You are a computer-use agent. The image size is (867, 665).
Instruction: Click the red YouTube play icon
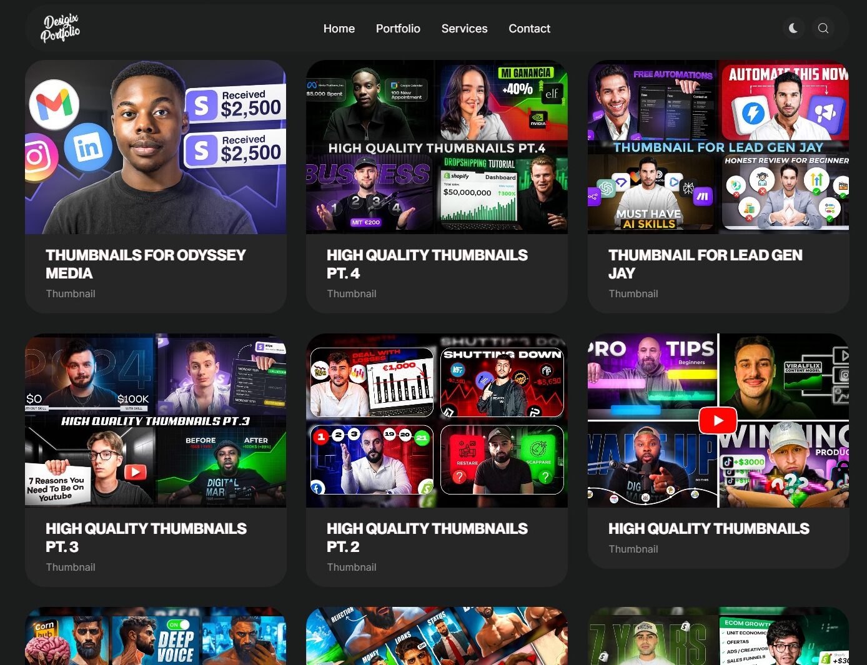(x=718, y=420)
